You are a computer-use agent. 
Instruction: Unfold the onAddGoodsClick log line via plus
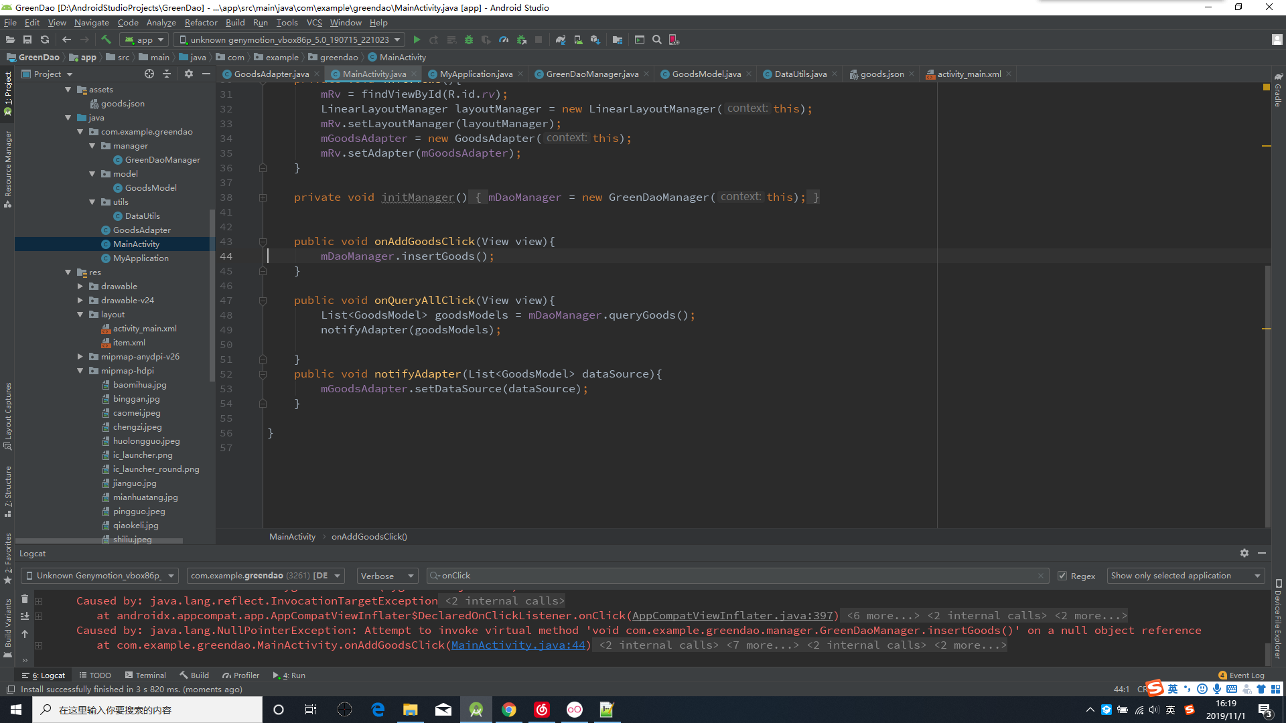(x=39, y=645)
